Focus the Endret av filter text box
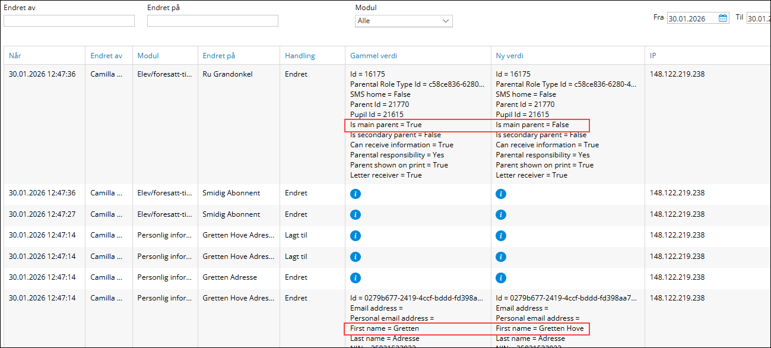 coord(69,21)
